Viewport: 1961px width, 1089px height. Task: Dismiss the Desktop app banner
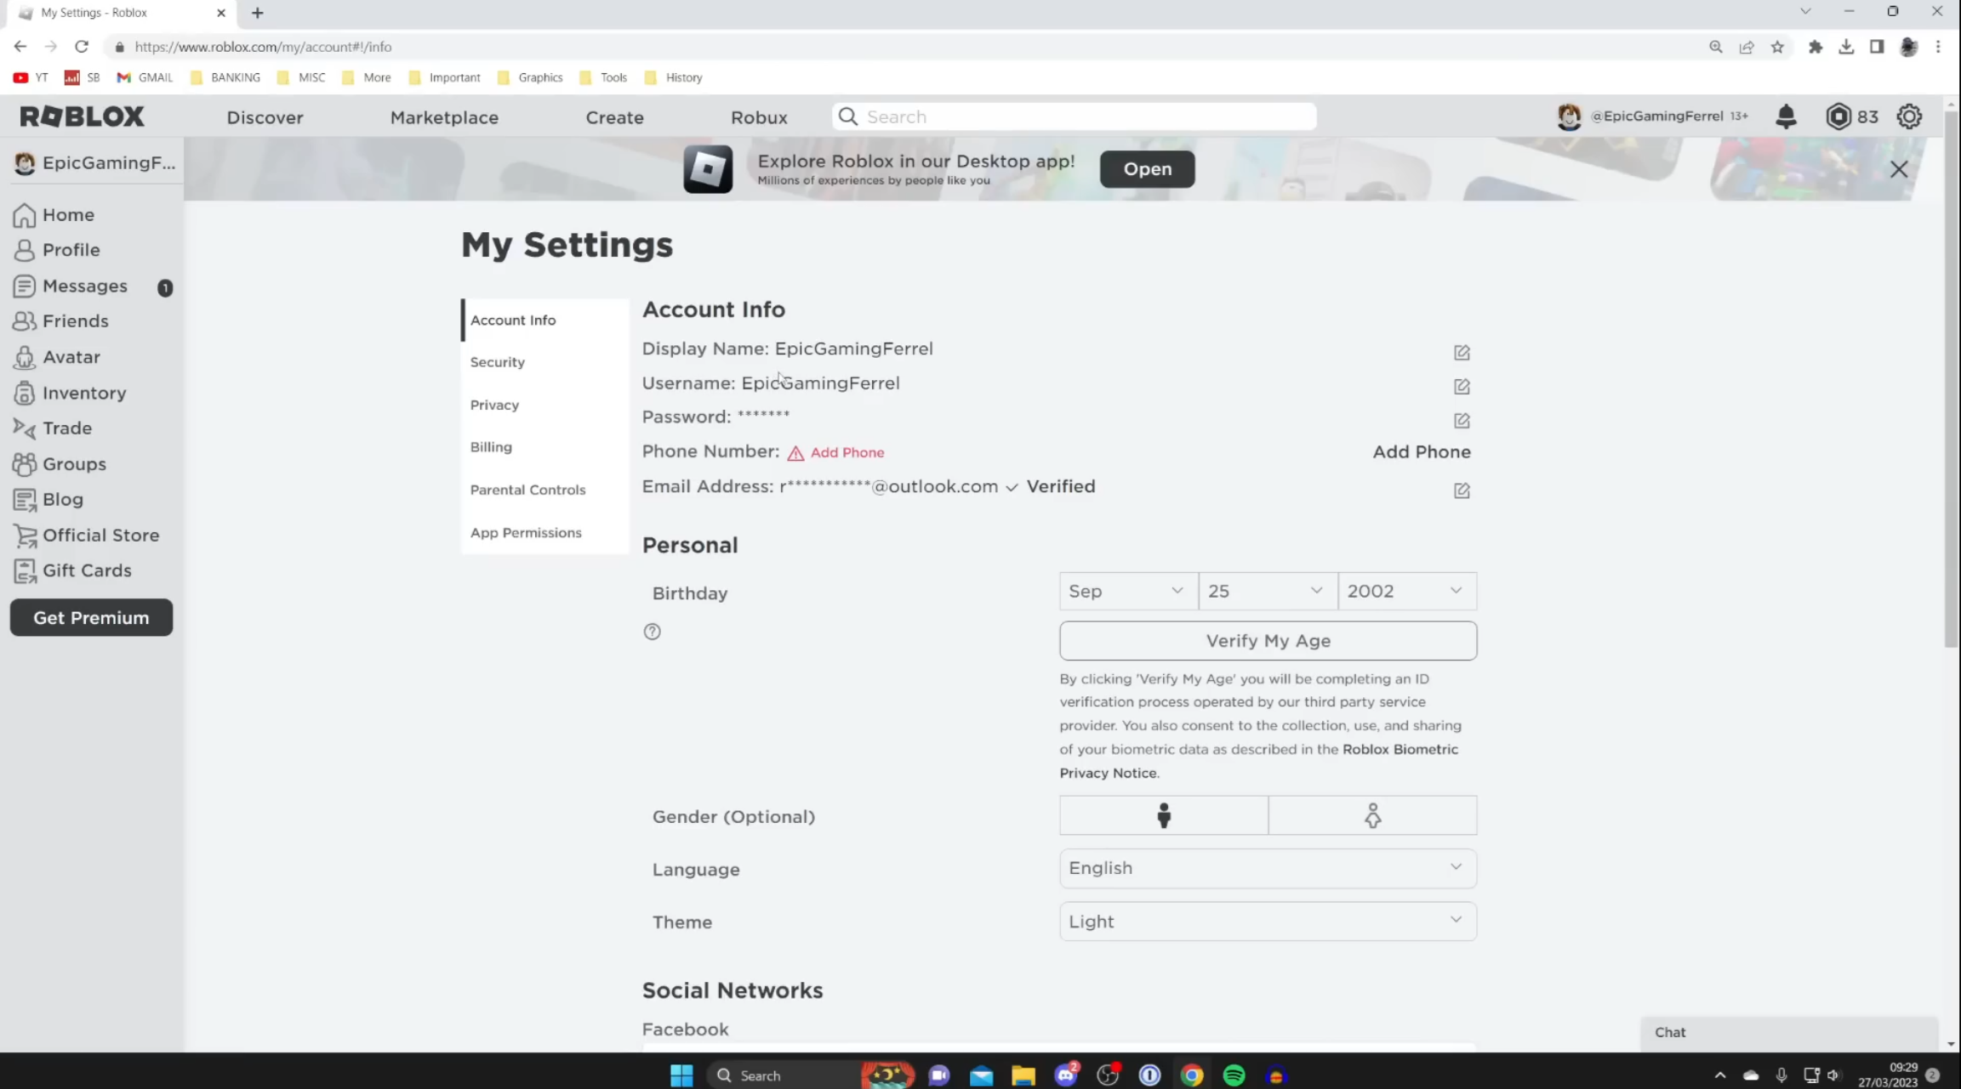(x=1899, y=169)
